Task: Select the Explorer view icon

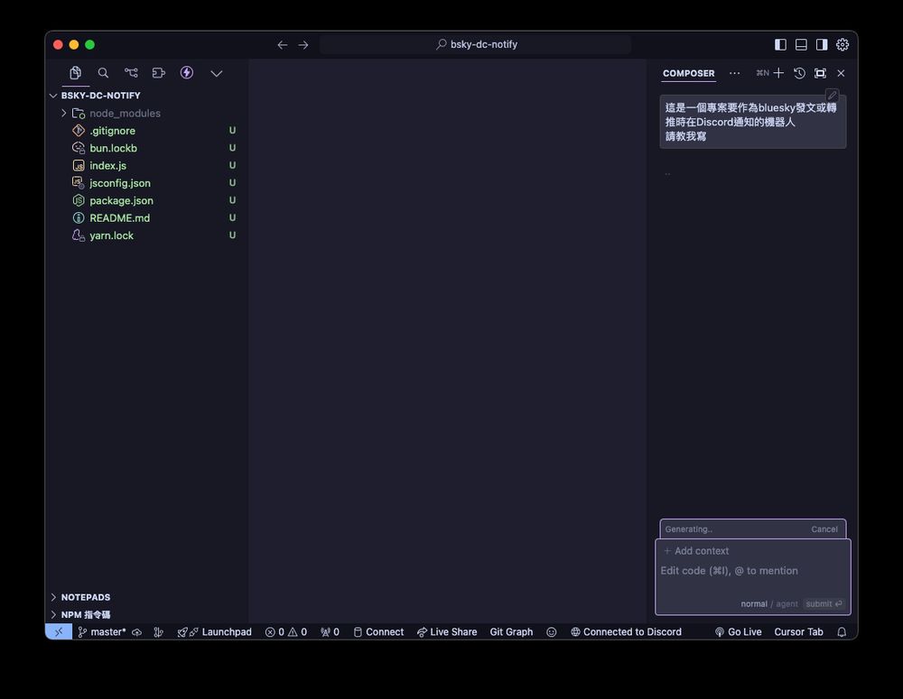Action: coord(75,72)
